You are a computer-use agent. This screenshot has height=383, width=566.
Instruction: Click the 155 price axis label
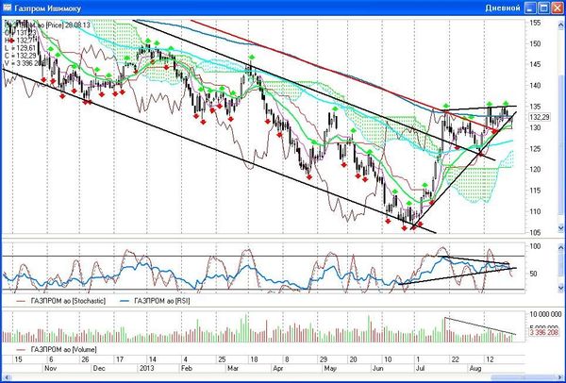point(535,23)
